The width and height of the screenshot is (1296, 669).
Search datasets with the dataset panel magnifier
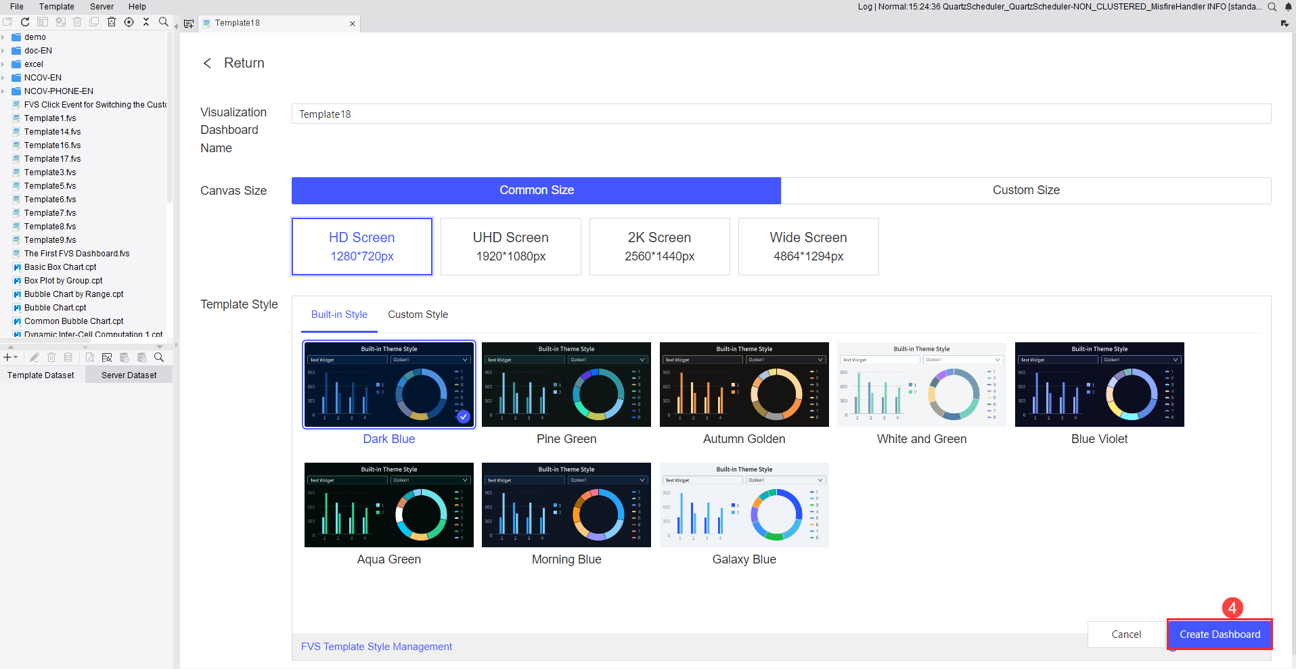[x=159, y=357]
